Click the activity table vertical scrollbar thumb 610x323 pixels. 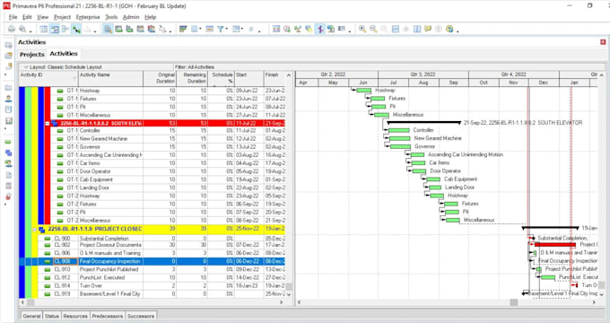pos(289,286)
